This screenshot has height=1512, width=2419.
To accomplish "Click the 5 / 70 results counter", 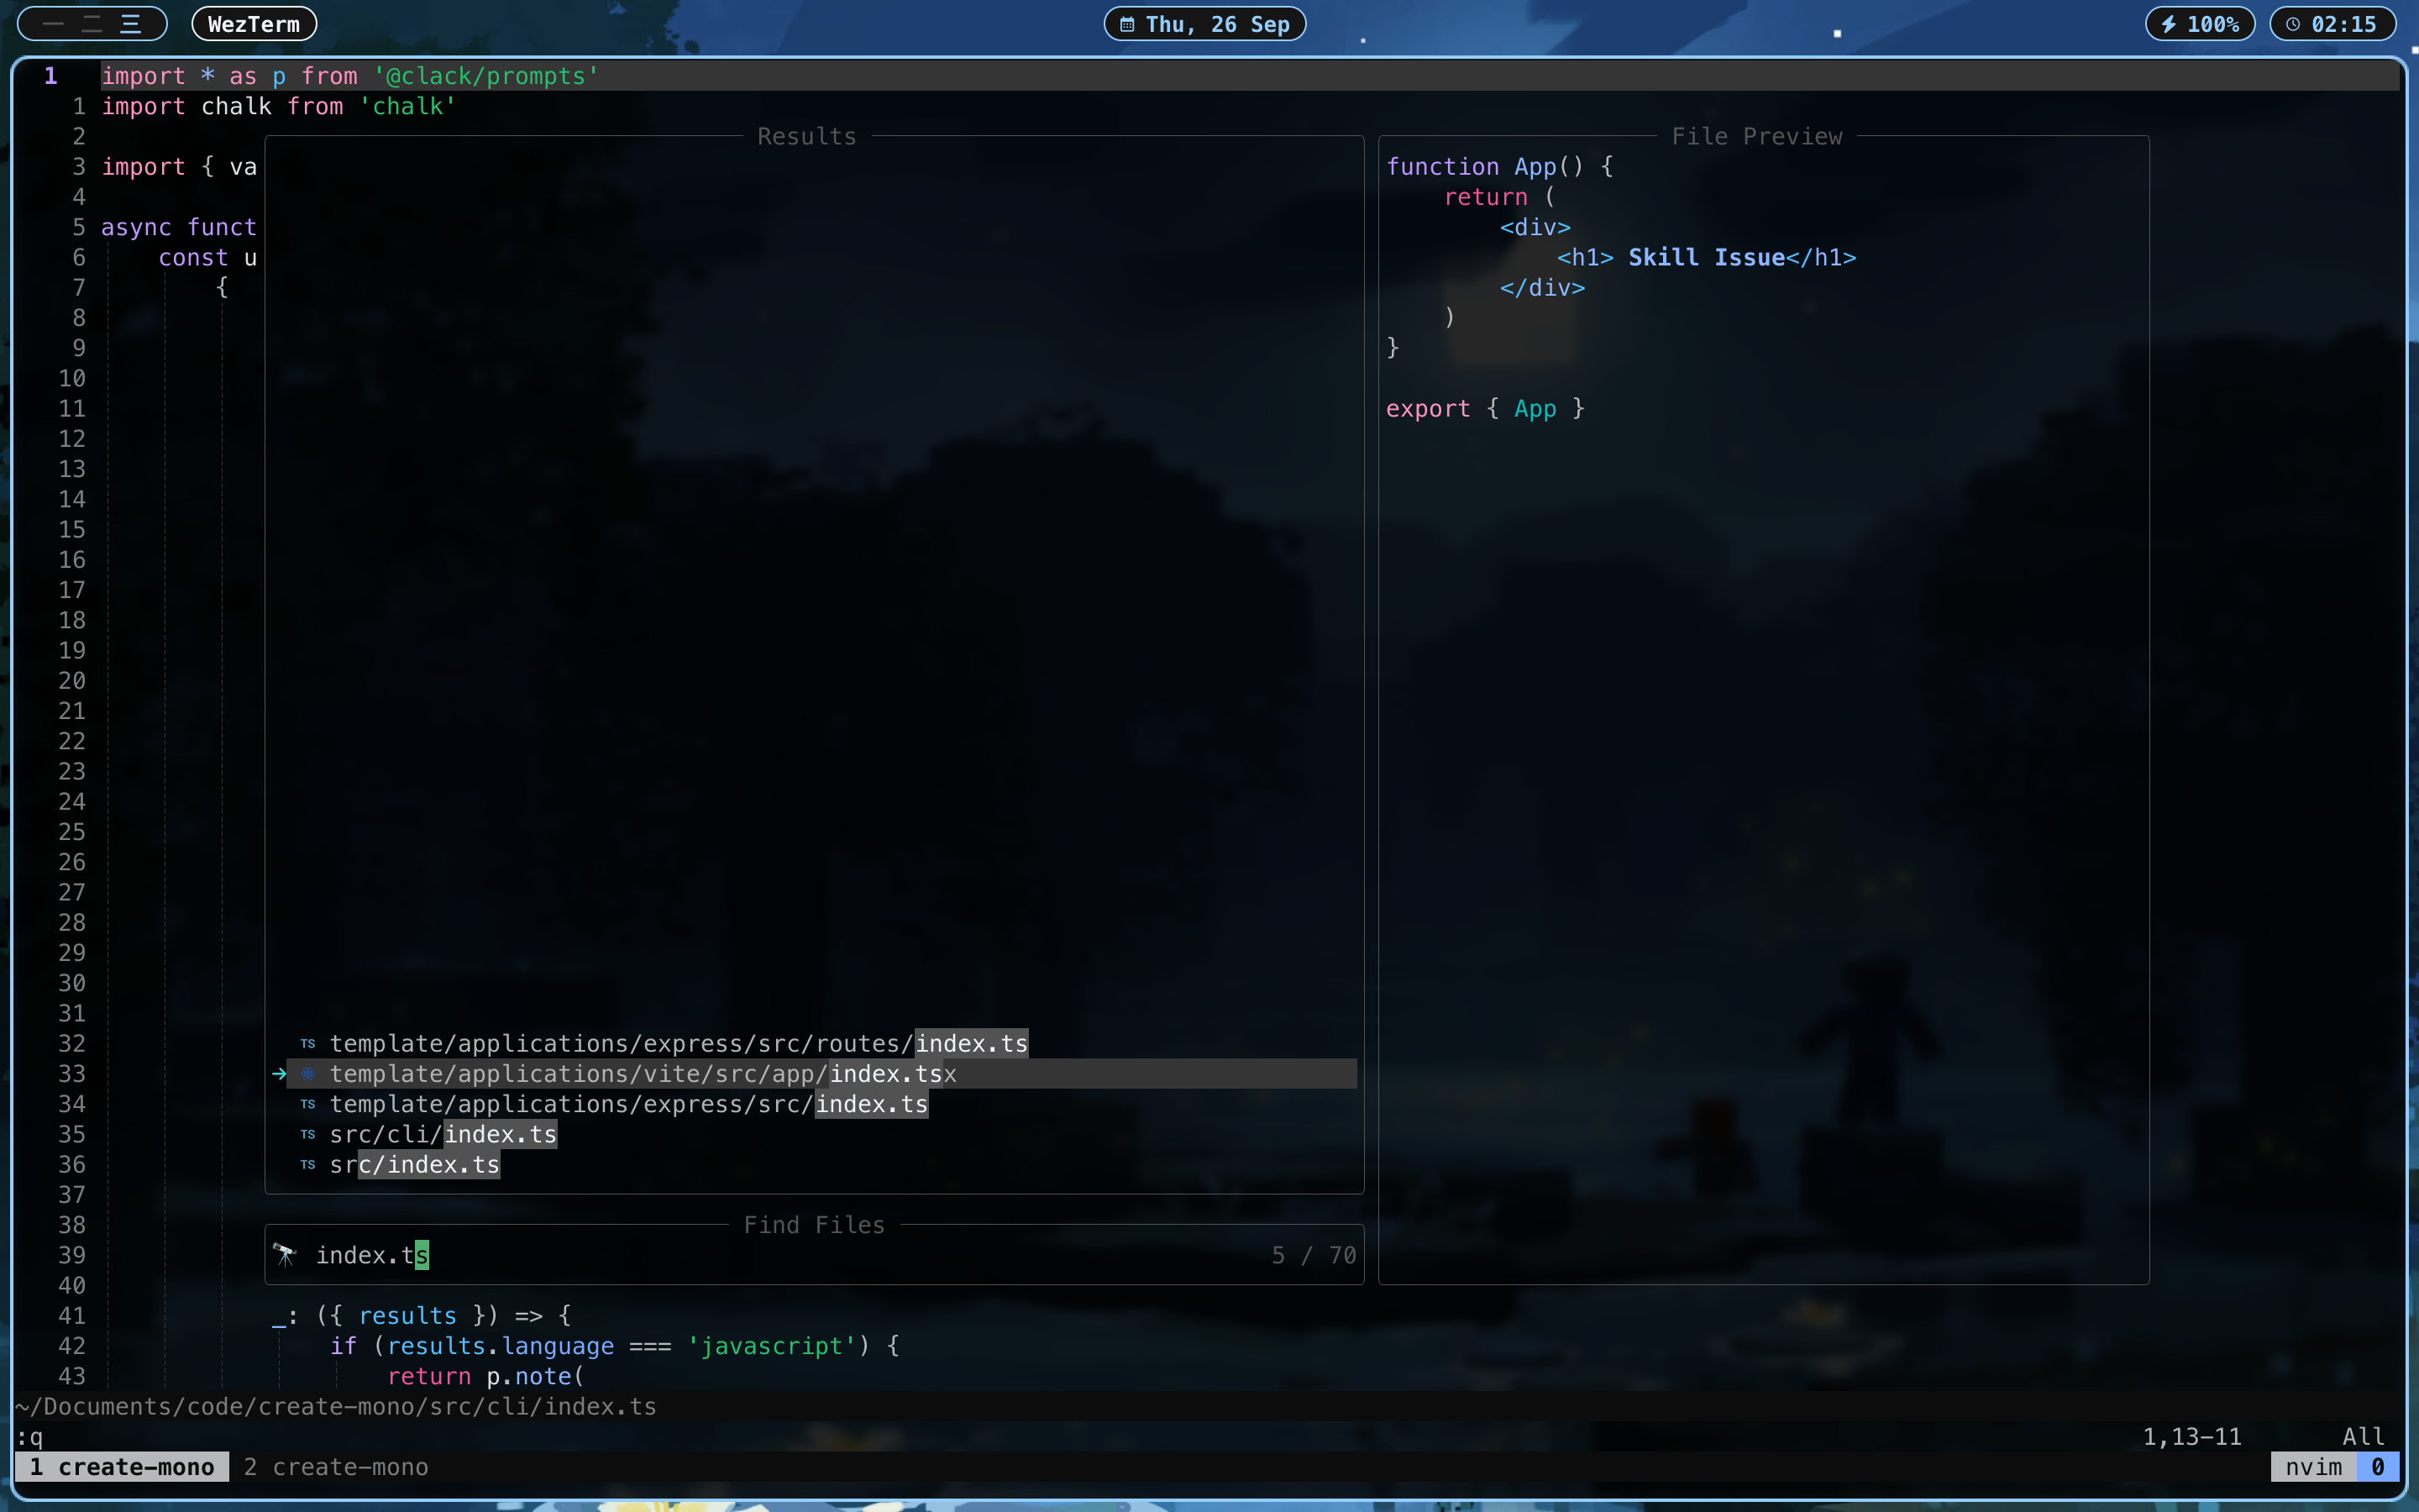I will [1313, 1254].
